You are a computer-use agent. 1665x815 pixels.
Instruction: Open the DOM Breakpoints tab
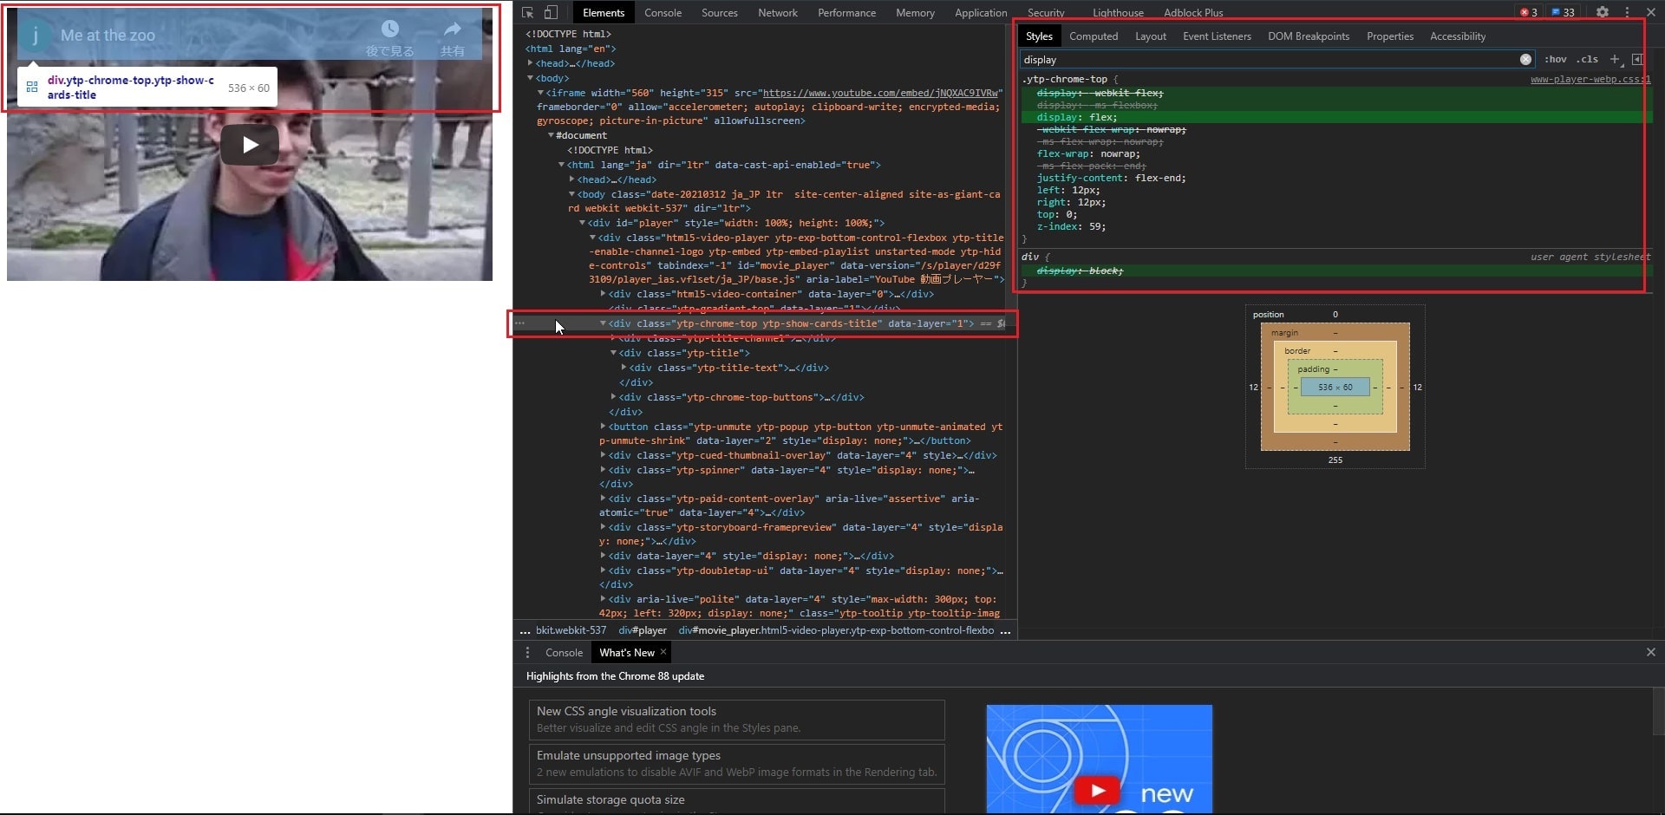pos(1308,36)
